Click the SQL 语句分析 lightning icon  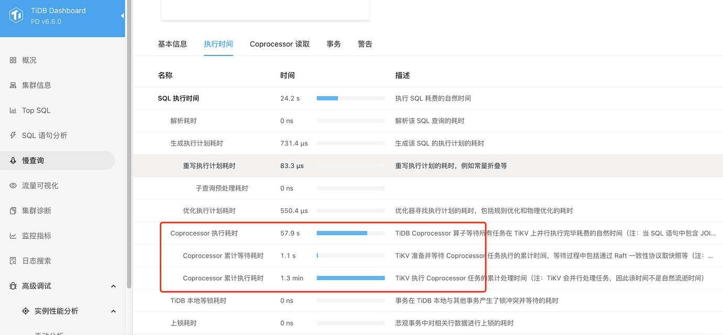[x=13, y=136]
